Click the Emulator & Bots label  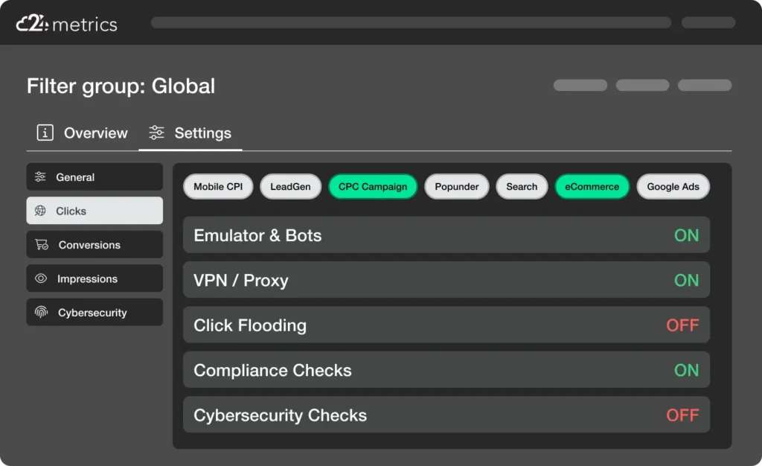coord(257,235)
